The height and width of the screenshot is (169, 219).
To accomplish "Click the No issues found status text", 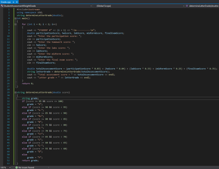I will 26,167.
